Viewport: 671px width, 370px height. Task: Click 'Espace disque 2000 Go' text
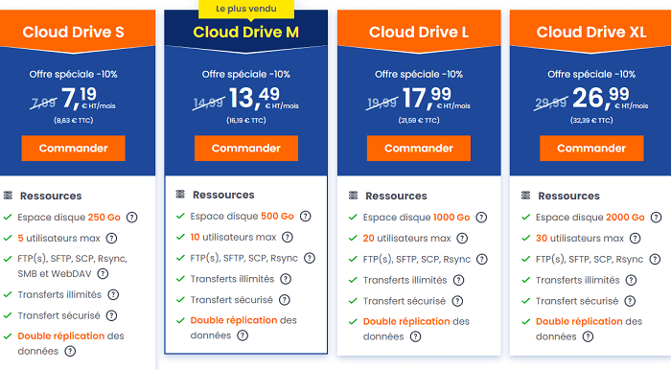pyautogui.click(x=590, y=218)
